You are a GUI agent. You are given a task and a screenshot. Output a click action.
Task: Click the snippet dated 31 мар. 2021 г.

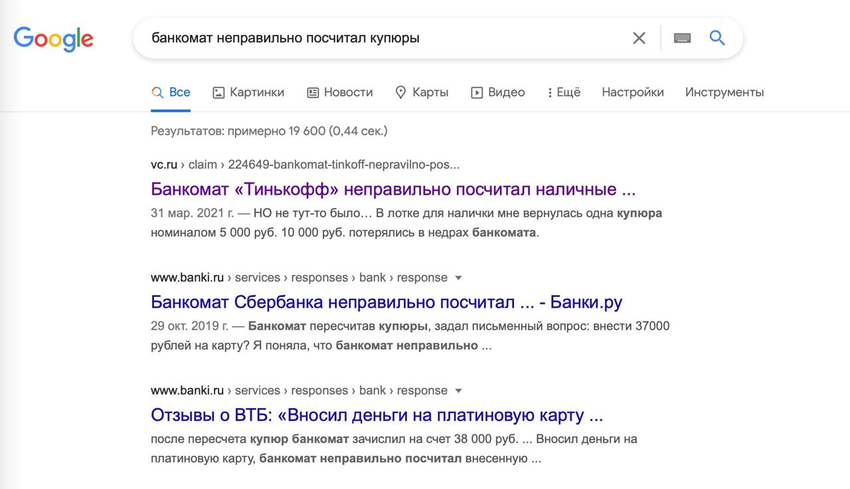pyautogui.click(x=406, y=223)
